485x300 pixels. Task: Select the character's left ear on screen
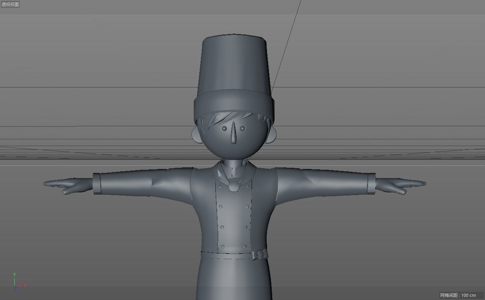(x=197, y=135)
